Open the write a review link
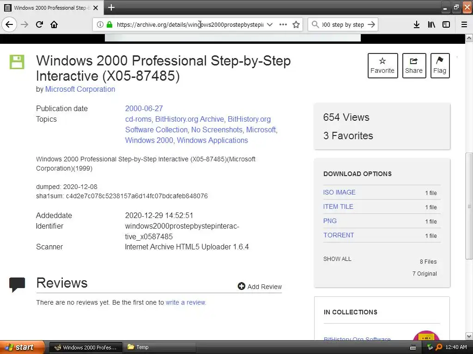The image size is (473, 354). tap(185, 302)
